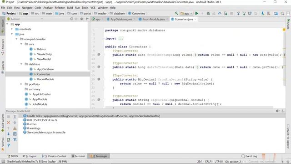Click next message down arrow
Image resolution: width=291 pixels, height=164 pixels.
(x=9, y=134)
